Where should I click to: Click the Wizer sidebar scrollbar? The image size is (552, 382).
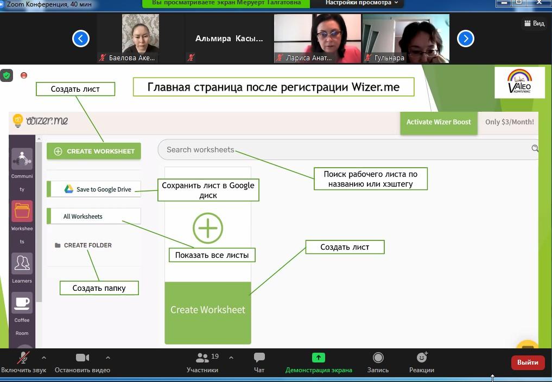[x=39, y=222]
